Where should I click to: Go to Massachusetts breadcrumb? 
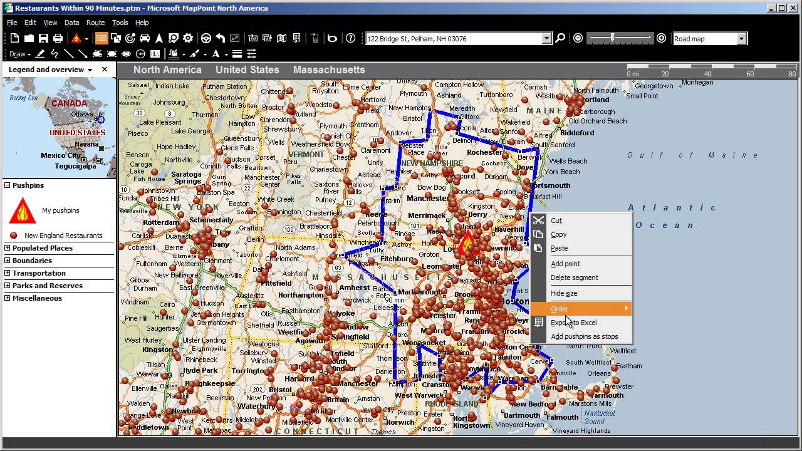(x=329, y=70)
